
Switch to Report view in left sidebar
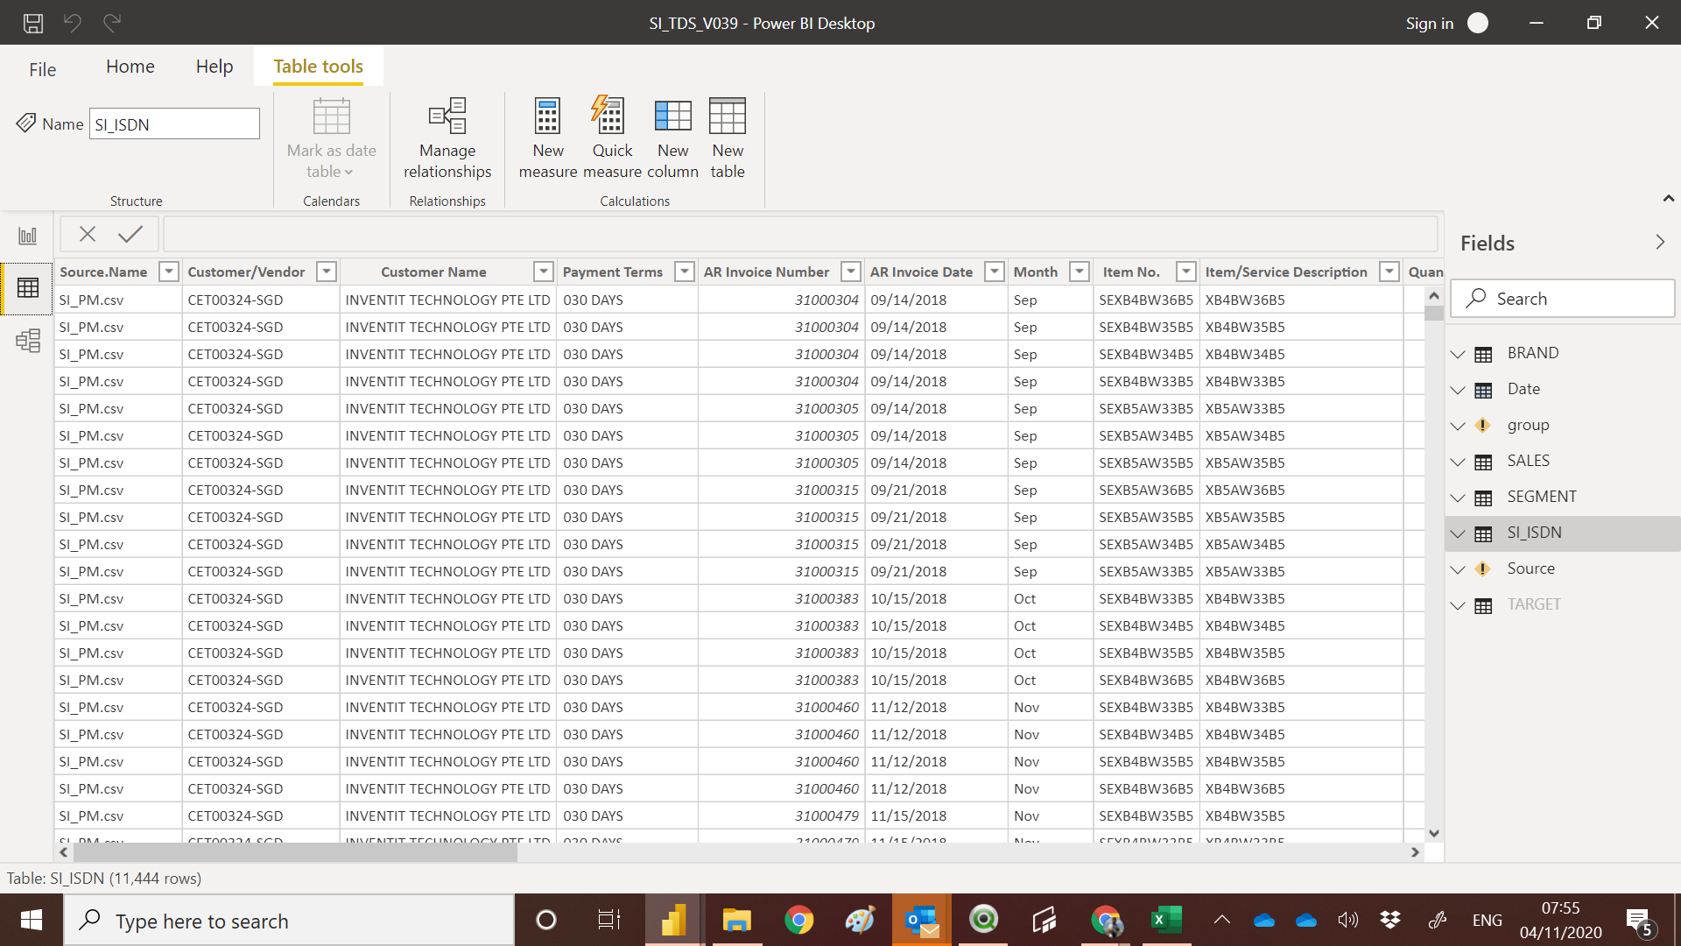click(x=28, y=236)
